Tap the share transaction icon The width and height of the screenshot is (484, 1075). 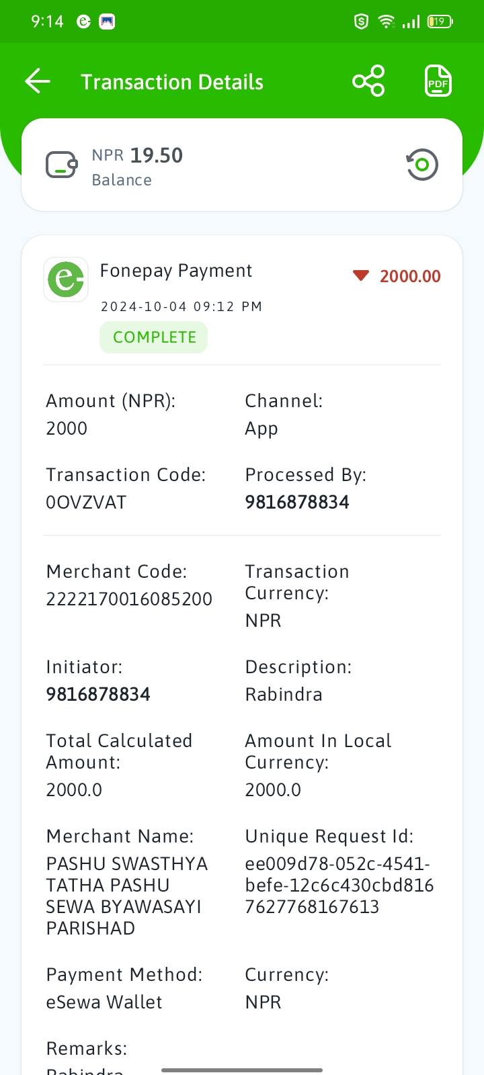click(368, 81)
